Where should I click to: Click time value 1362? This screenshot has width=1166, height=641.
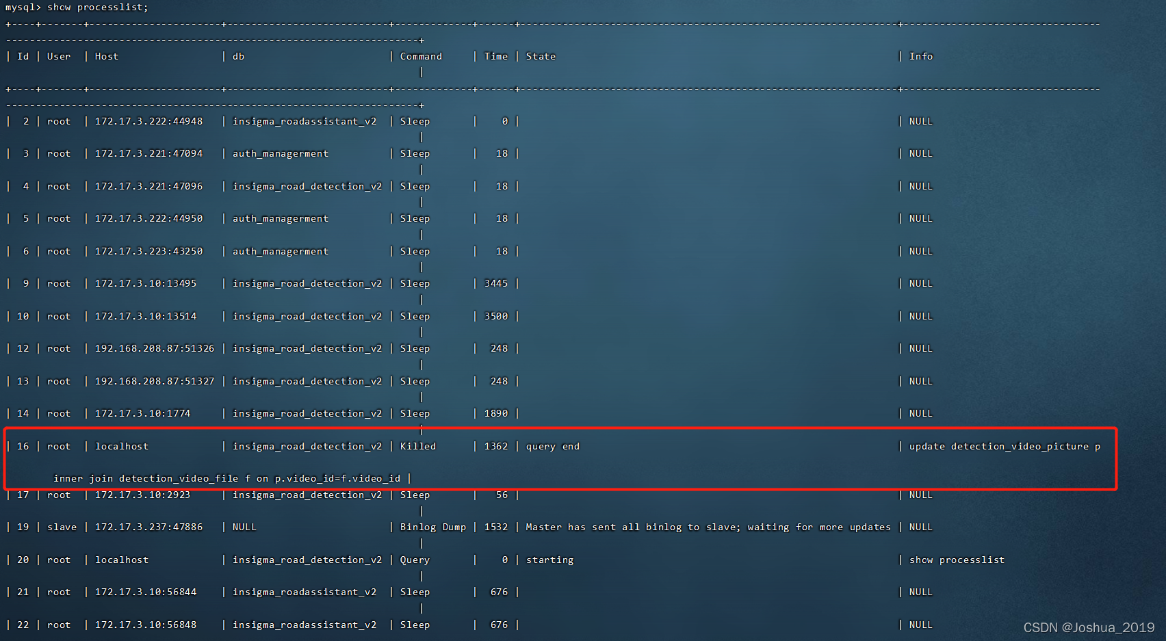tap(496, 447)
